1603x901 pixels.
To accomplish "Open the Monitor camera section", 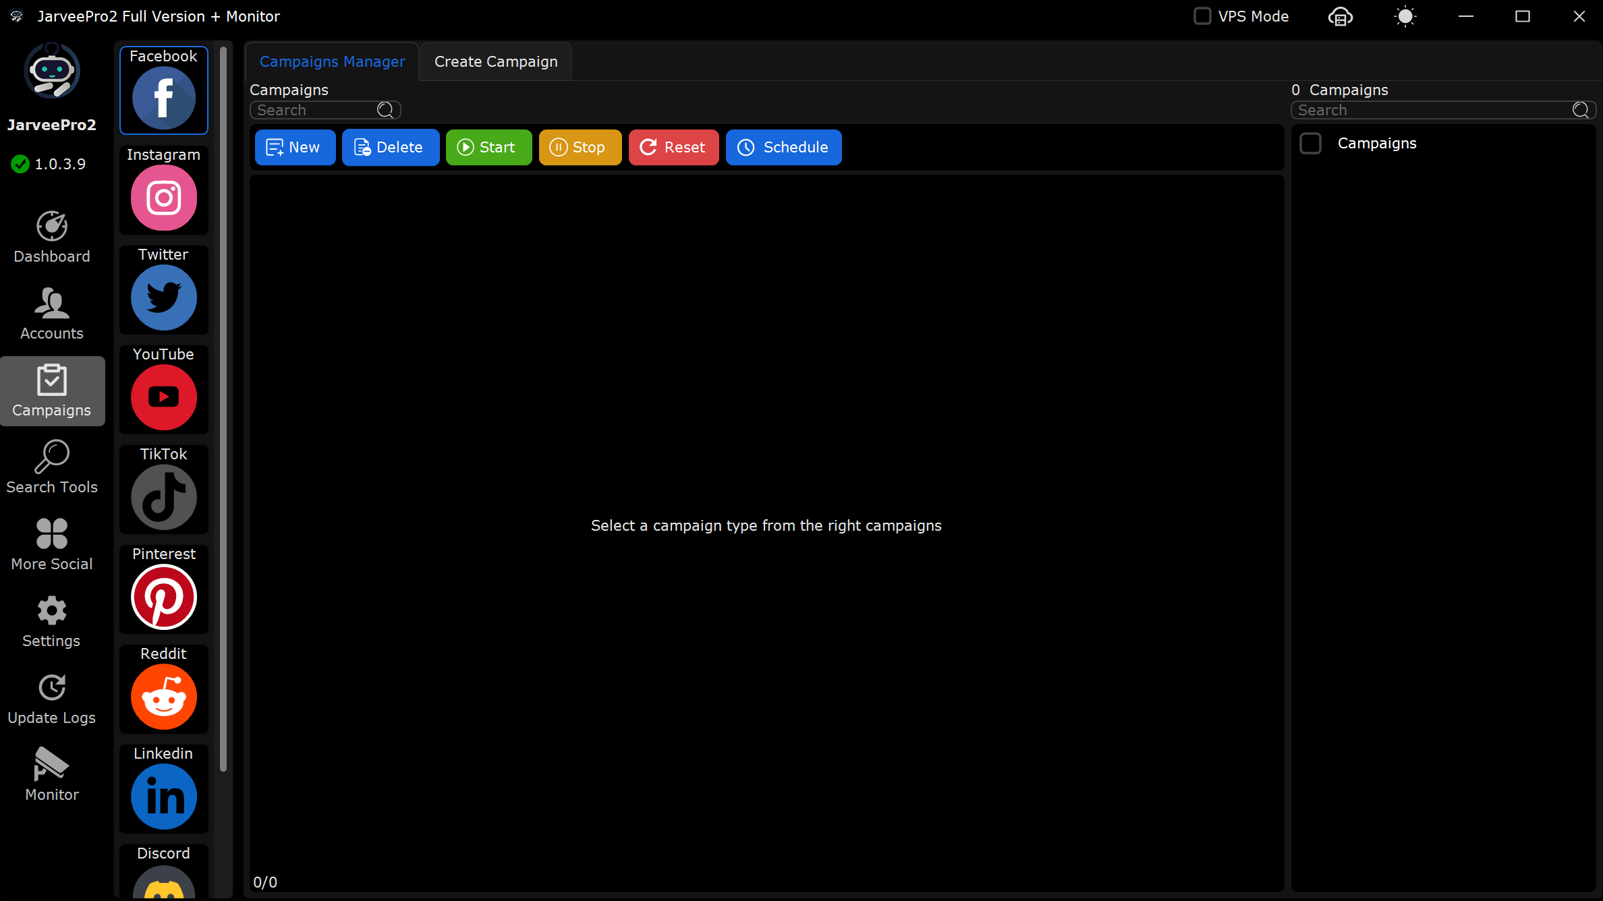I will 52,776.
